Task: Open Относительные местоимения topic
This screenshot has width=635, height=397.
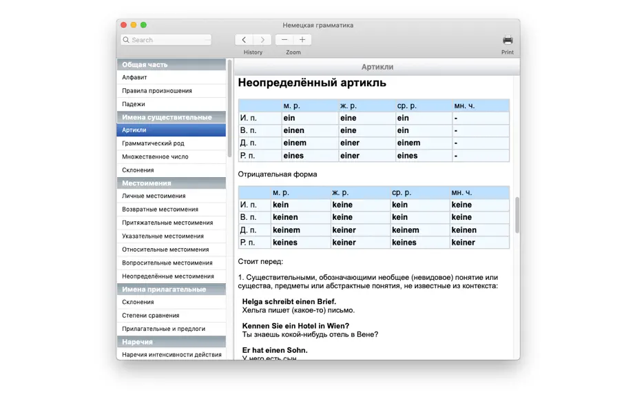Action: [x=171, y=250]
